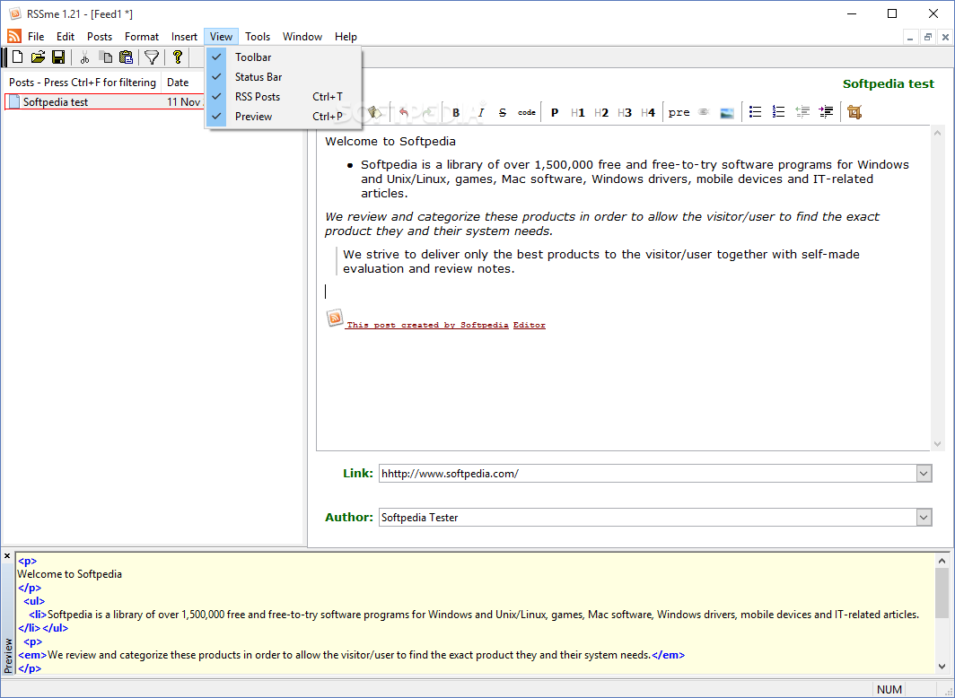The width and height of the screenshot is (955, 698).
Task: Click the NUM indicator in status bar
Action: click(889, 690)
